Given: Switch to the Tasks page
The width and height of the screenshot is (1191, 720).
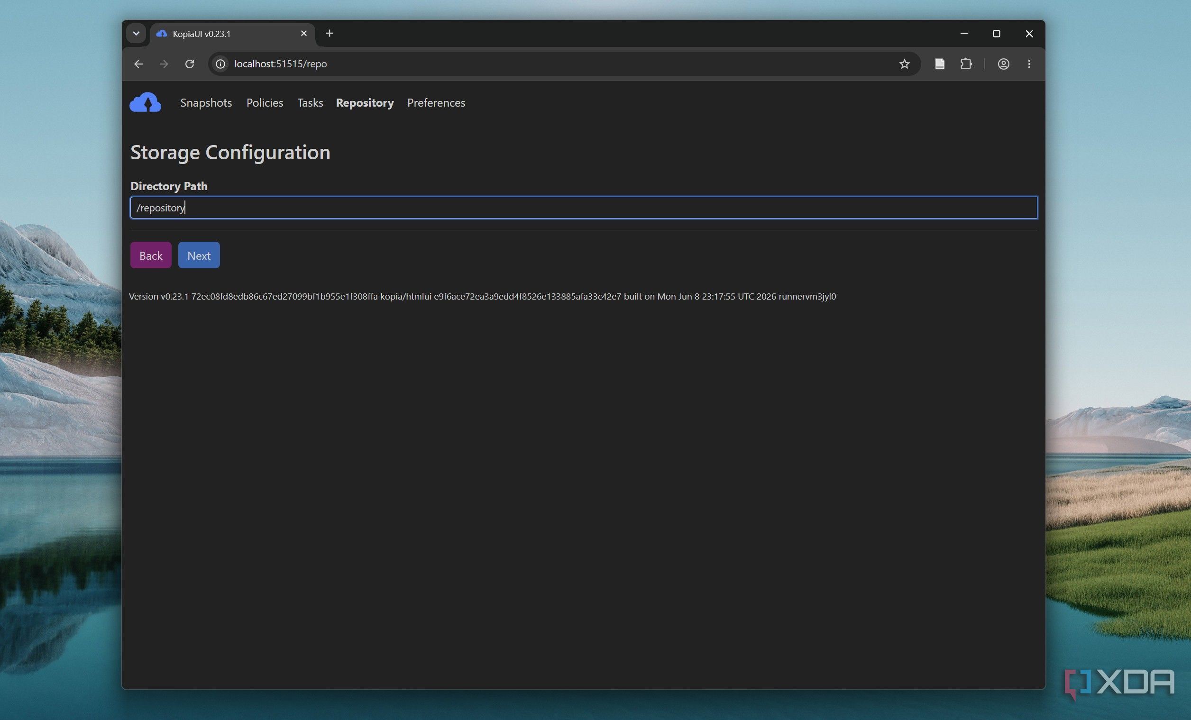Looking at the screenshot, I should coord(310,102).
